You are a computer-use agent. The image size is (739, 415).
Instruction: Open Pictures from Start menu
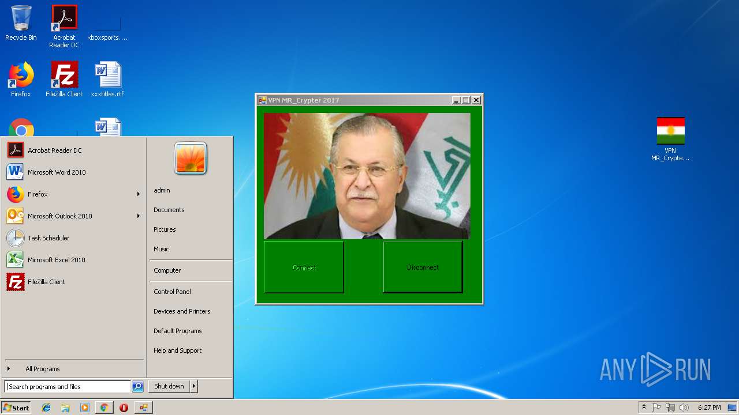click(165, 229)
